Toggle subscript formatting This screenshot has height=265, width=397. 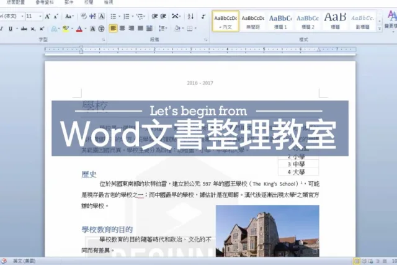[x=33, y=29]
